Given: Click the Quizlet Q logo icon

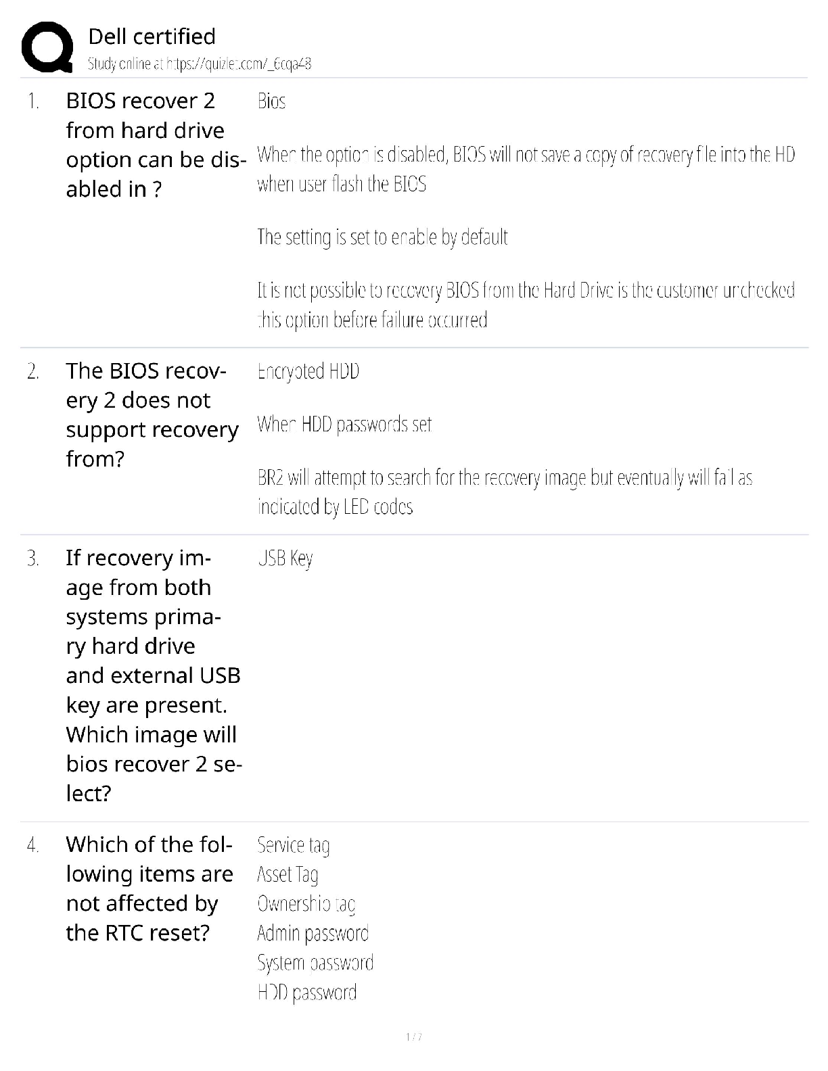Looking at the screenshot, I should [47, 47].
